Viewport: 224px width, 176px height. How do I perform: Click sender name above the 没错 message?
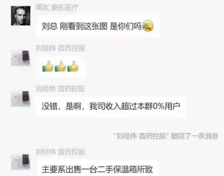pyautogui.click(x=60, y=89)
